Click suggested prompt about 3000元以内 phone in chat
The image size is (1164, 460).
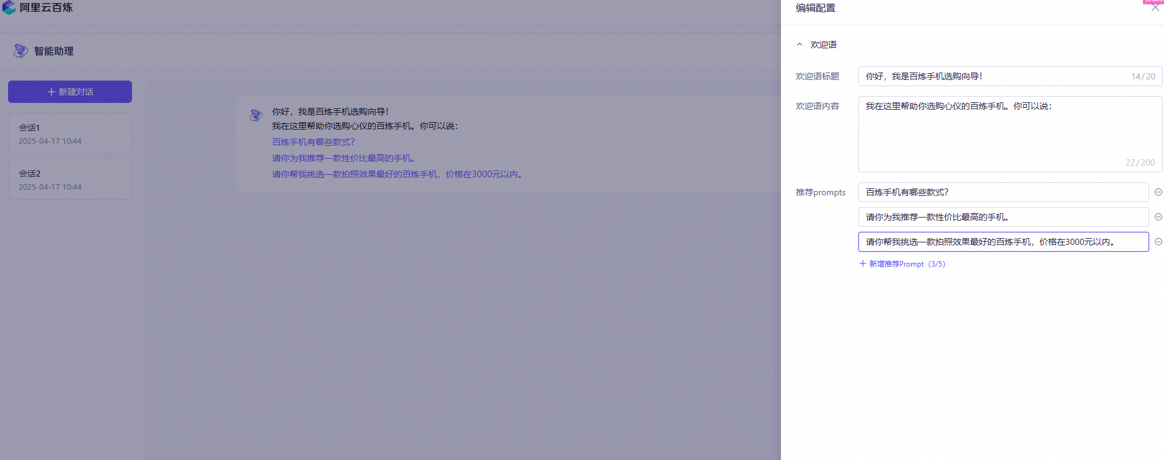pos(399,174)
